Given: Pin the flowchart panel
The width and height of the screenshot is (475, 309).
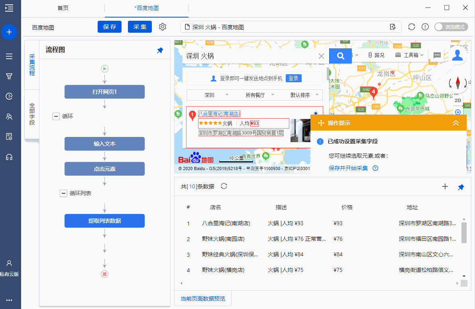Looking at the screenshot, I should coord(160,50).
